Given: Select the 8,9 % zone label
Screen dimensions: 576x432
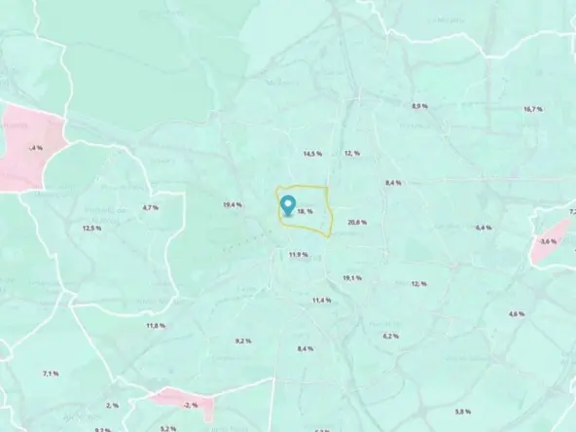Looking at the screenshot, I should (420, 106).
